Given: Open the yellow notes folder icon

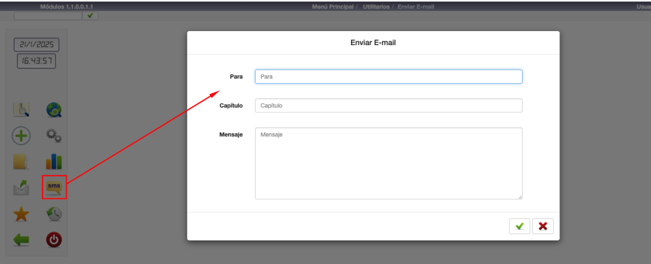Looking at the screenshot, I should 22,162.
